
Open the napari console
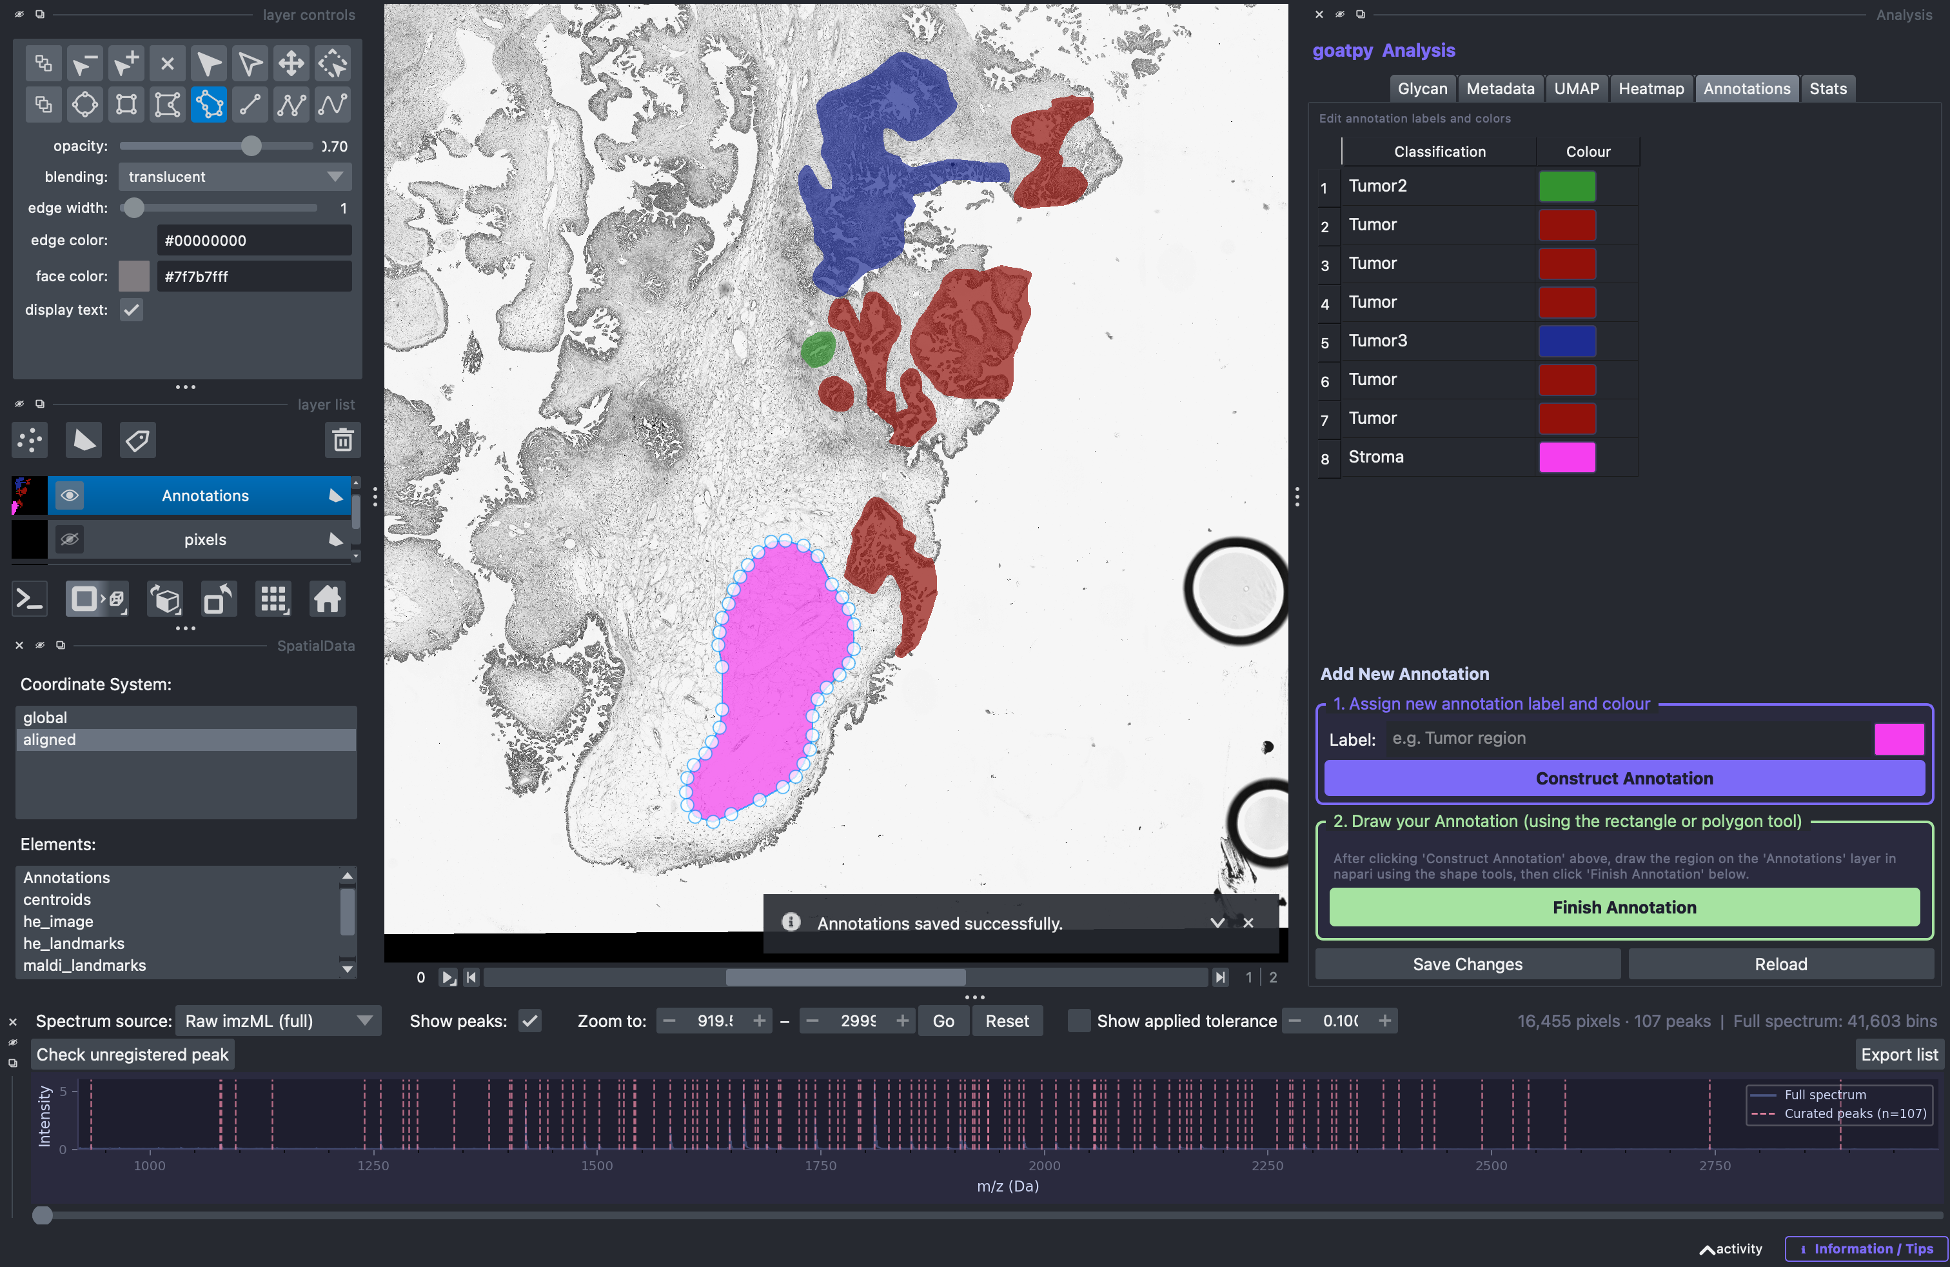(x=30, y=600)
